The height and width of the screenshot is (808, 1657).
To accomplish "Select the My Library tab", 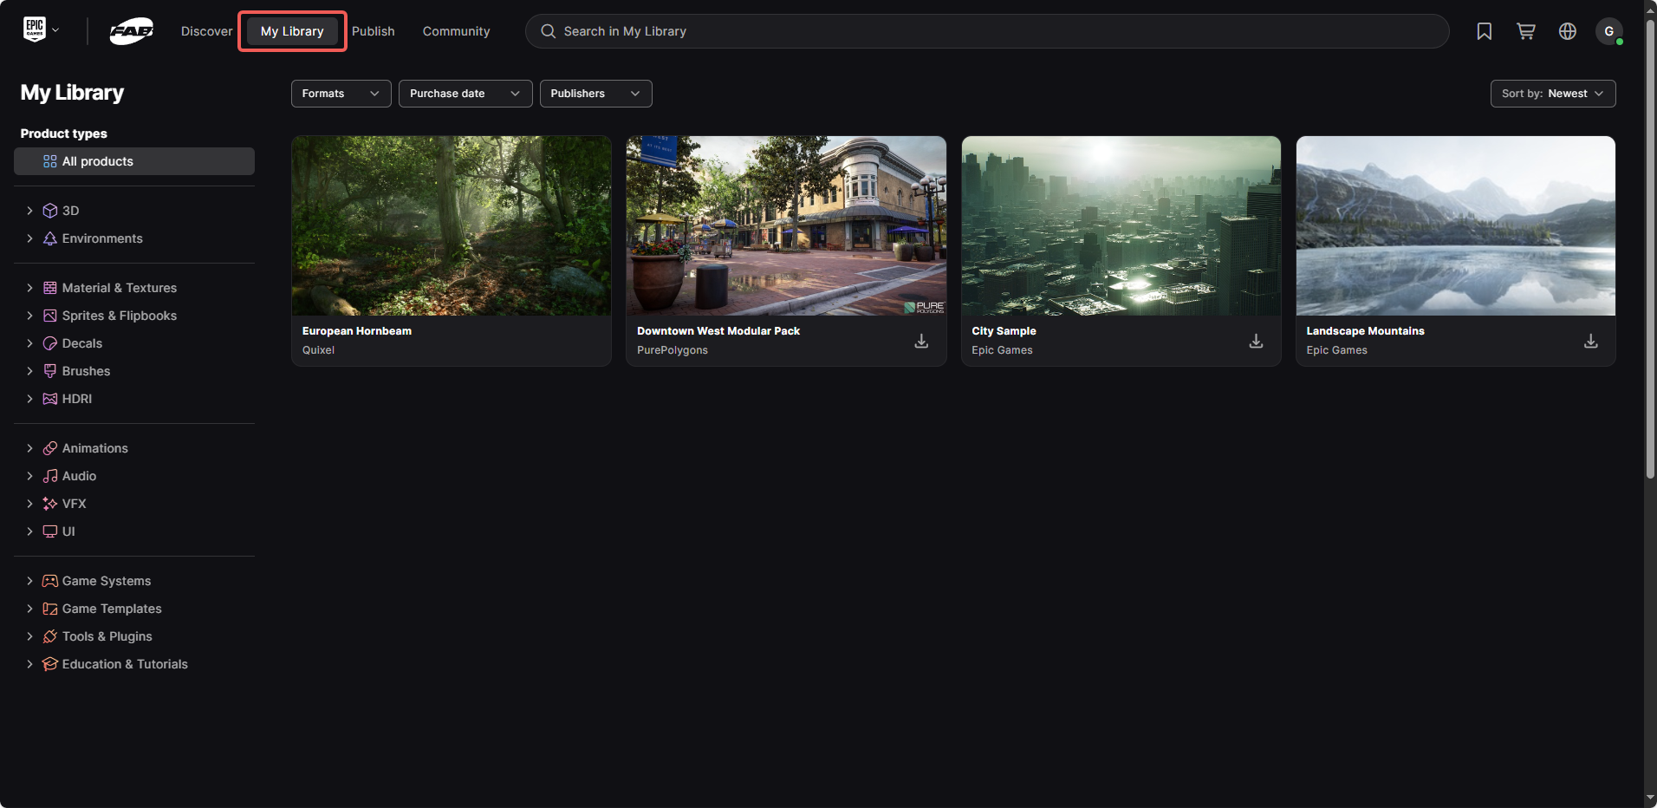I will click(x=292, y=31).
